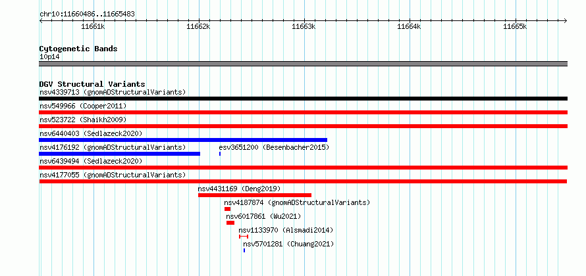This screenshot has width=586, height=276.
Task: Click the DGV Structural Variants track title
Action: [x=92, y=84]
